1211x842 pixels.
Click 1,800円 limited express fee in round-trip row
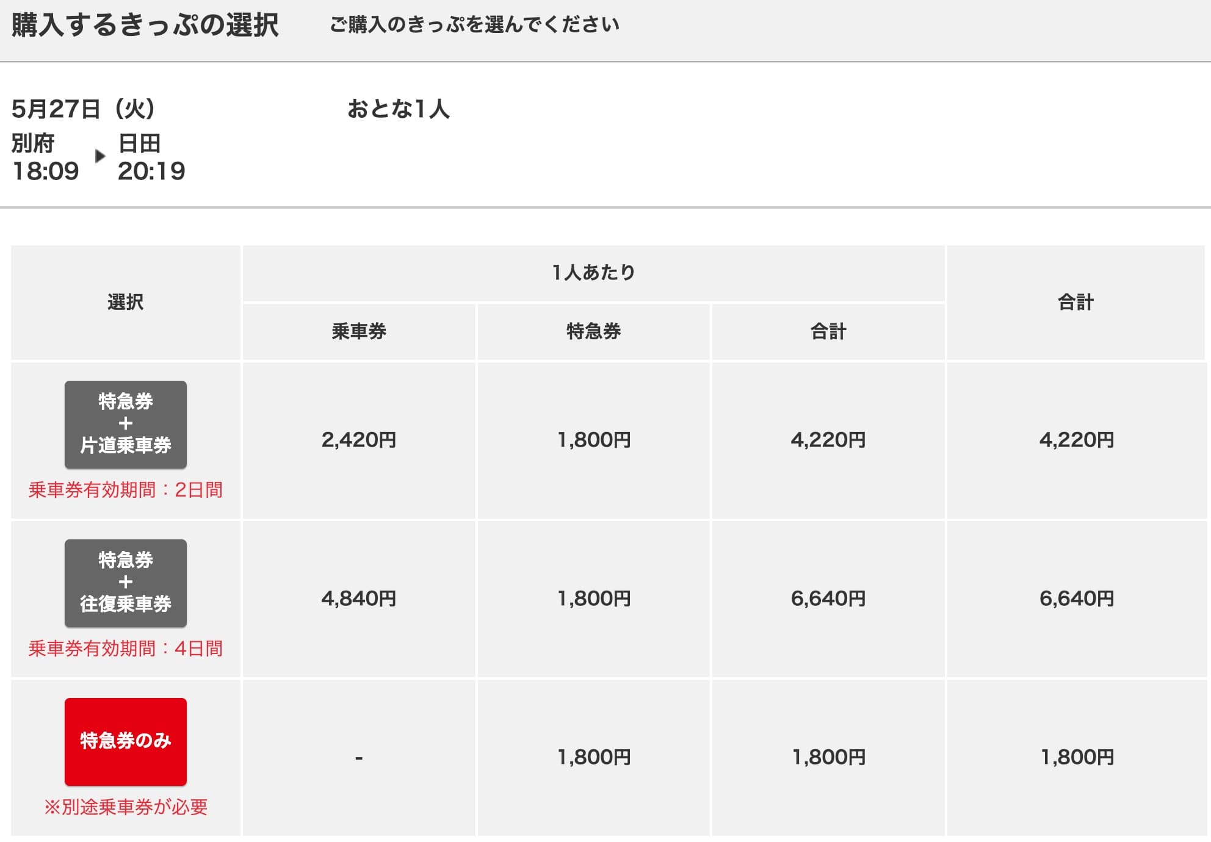pyautogui.click(x=594, y=599)
